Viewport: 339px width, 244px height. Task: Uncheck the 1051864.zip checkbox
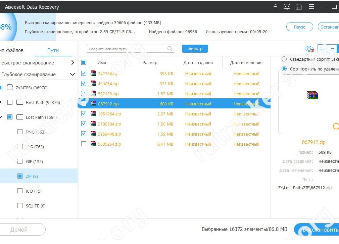pyautogui.click(x=84, y=114)
